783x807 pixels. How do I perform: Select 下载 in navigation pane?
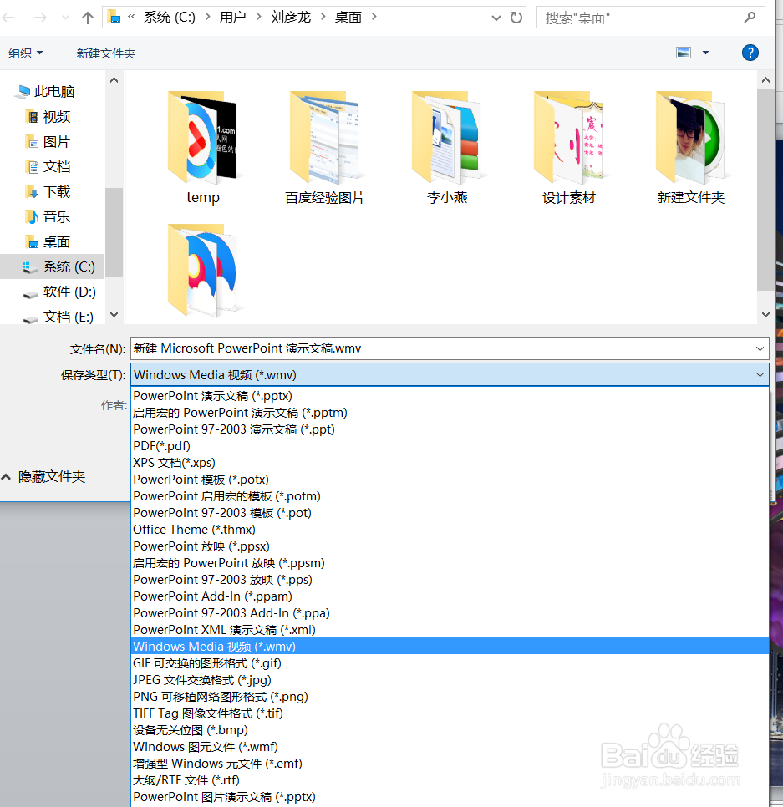(x=48, y=192)
